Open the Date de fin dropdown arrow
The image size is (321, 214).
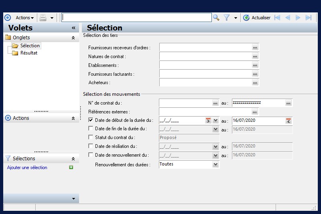pos(215,129)
